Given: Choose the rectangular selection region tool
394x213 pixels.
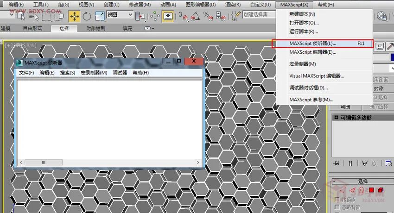Looking at the screenshot, I should (47, 16).
